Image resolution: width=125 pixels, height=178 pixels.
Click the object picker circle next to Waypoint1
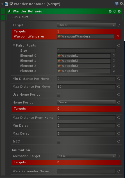click(x=114, y=56)
